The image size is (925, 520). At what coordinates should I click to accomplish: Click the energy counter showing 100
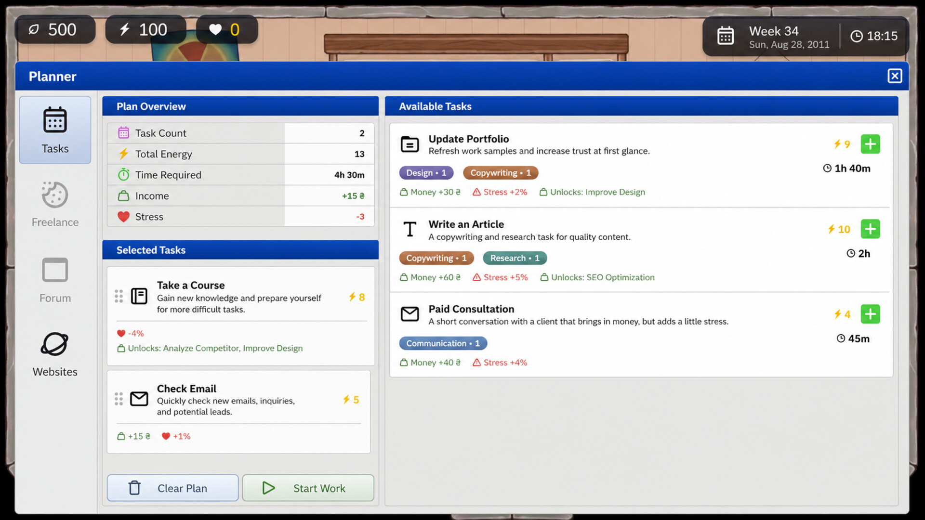pyautogui.click(x=145, y=30)
